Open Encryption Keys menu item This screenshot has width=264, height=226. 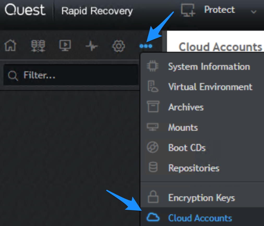pos(202,197)
